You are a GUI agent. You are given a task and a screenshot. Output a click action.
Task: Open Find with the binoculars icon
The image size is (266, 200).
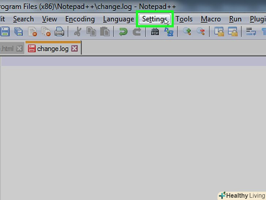point(155,32)
